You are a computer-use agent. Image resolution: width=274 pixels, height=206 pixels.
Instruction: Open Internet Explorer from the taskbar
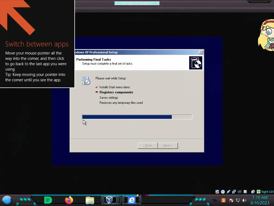click(132, 200)
